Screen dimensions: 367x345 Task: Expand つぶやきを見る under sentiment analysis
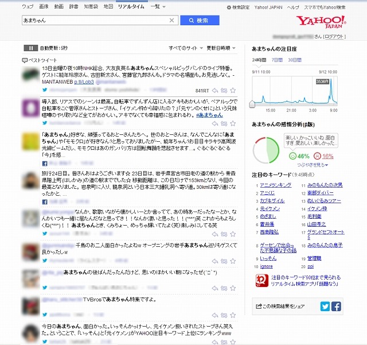[313, 165]
